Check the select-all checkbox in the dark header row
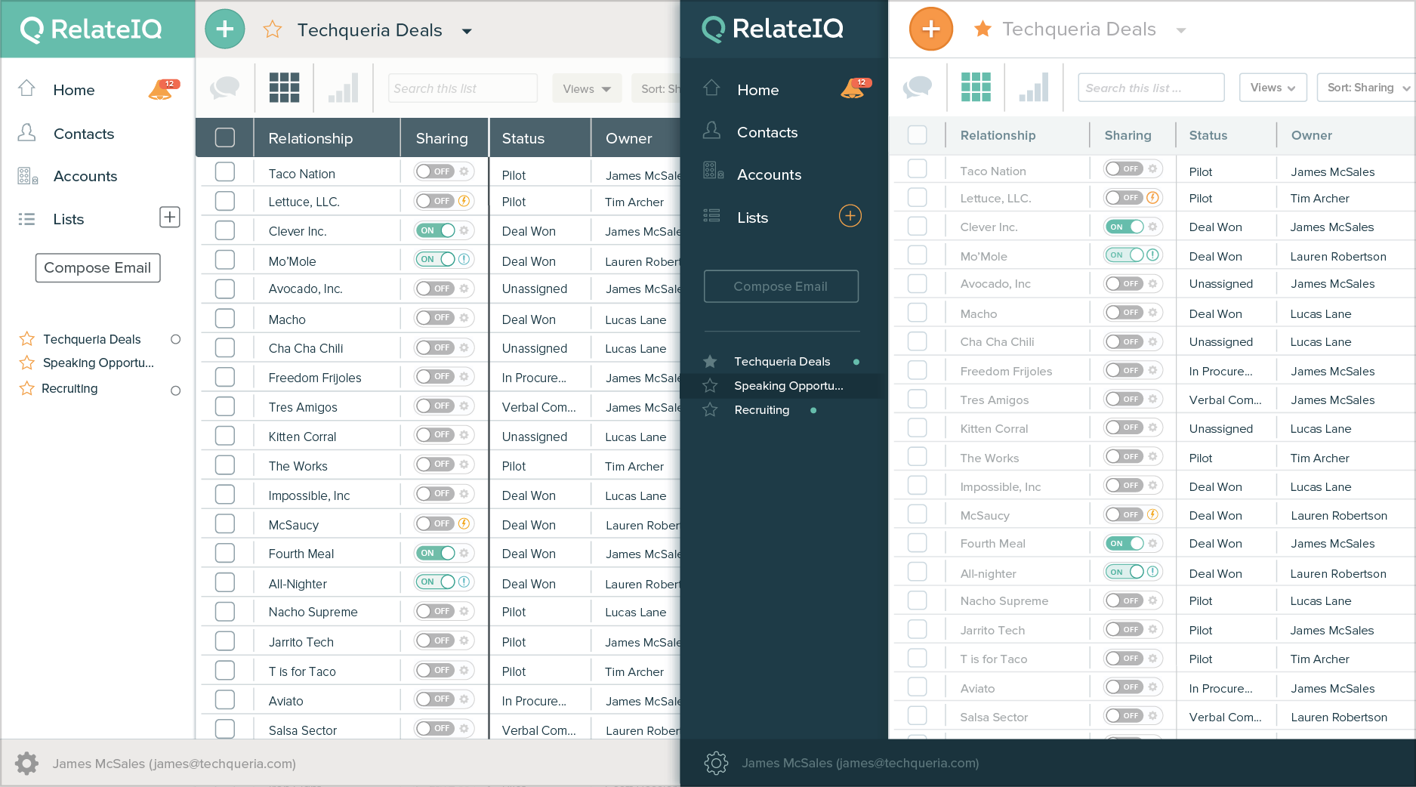Image resolution: width=1416 pixels, height=787 pixels. click(x=224, y=137)
